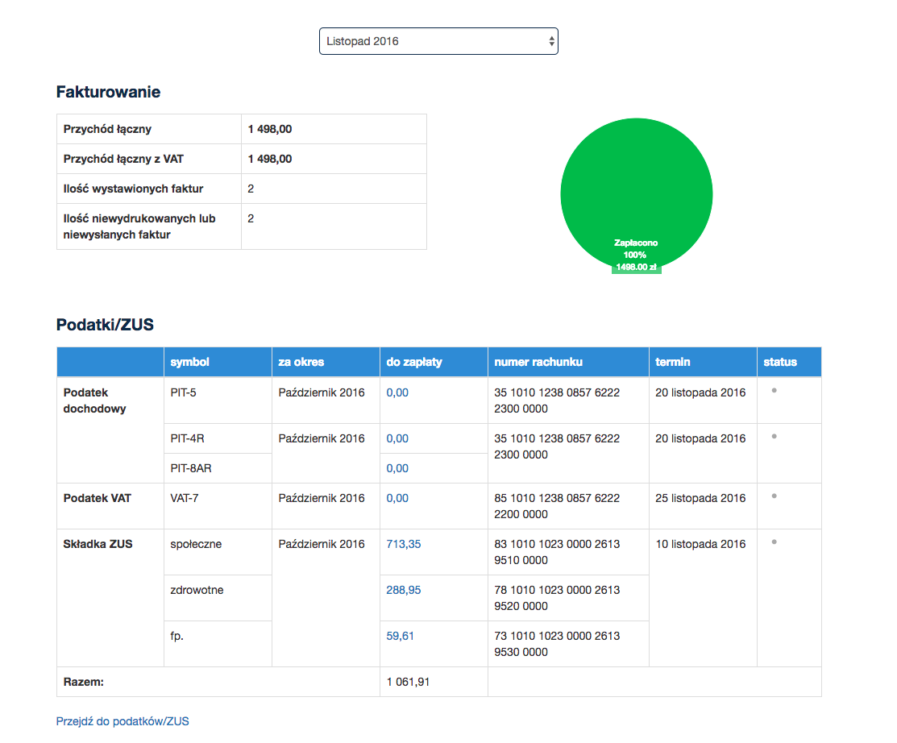Click the status dot for VAT-7
The height and width of the screenshot is (743, 897).
coord(774,496)
